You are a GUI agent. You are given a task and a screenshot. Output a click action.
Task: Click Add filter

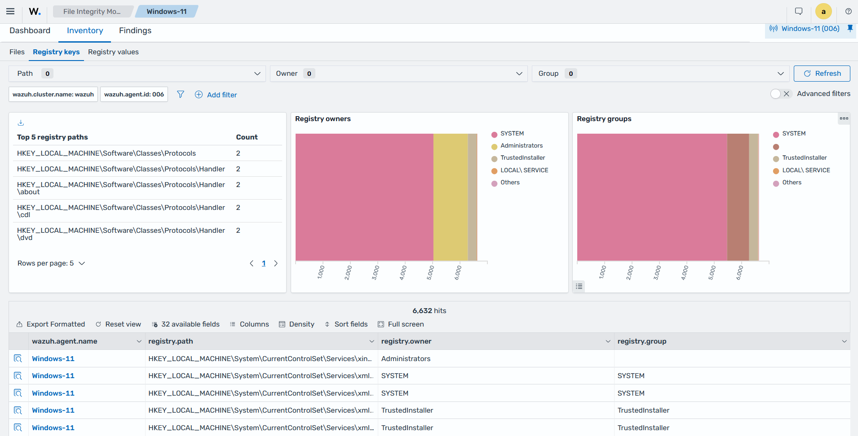click(216, 95)
